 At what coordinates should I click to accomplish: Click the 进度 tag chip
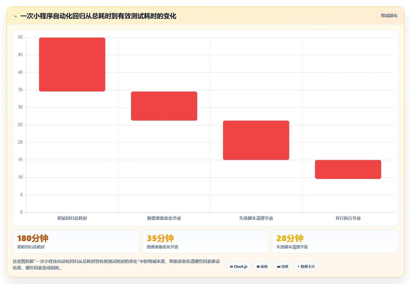point(283,266)
